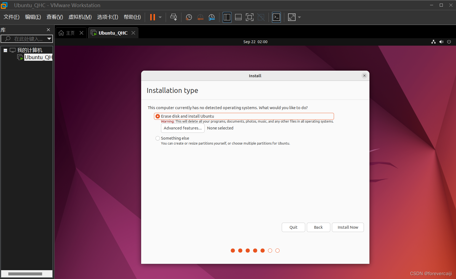Screen dimensions: 456x279
Task: Close the library panel
Action: (x=49, y=30)
